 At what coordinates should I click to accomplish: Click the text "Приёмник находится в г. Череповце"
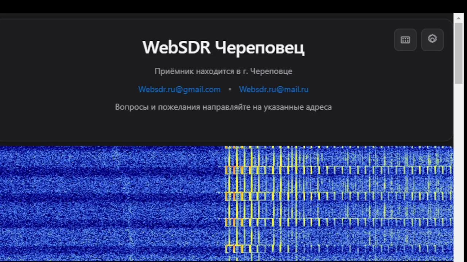point(223,71)
